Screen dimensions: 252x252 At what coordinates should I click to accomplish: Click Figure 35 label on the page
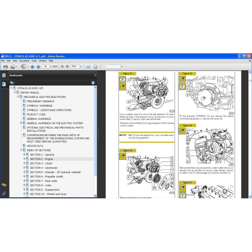coord(188,73)
